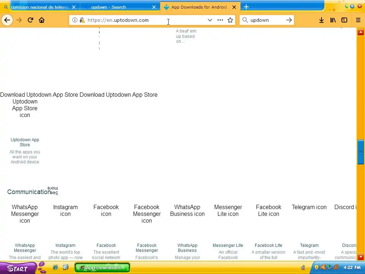Click the Messenger Lite app name

click(228, 245)
